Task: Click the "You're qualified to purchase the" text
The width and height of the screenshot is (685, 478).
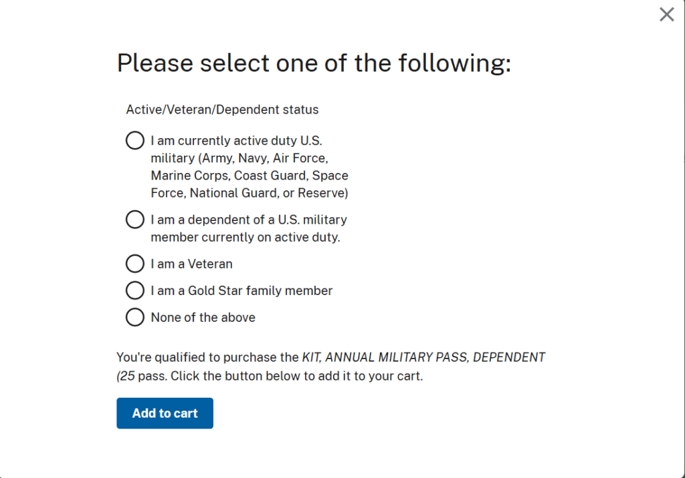Action: [x=207, y=357]
